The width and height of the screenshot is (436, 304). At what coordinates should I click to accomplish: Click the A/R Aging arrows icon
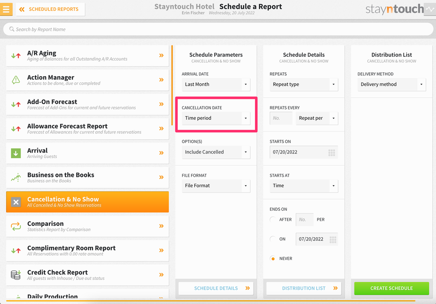(x=16, y=55)
